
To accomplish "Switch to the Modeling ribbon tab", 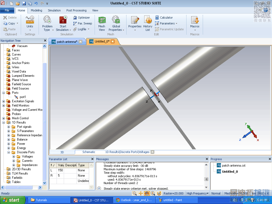I will [36, 10].
